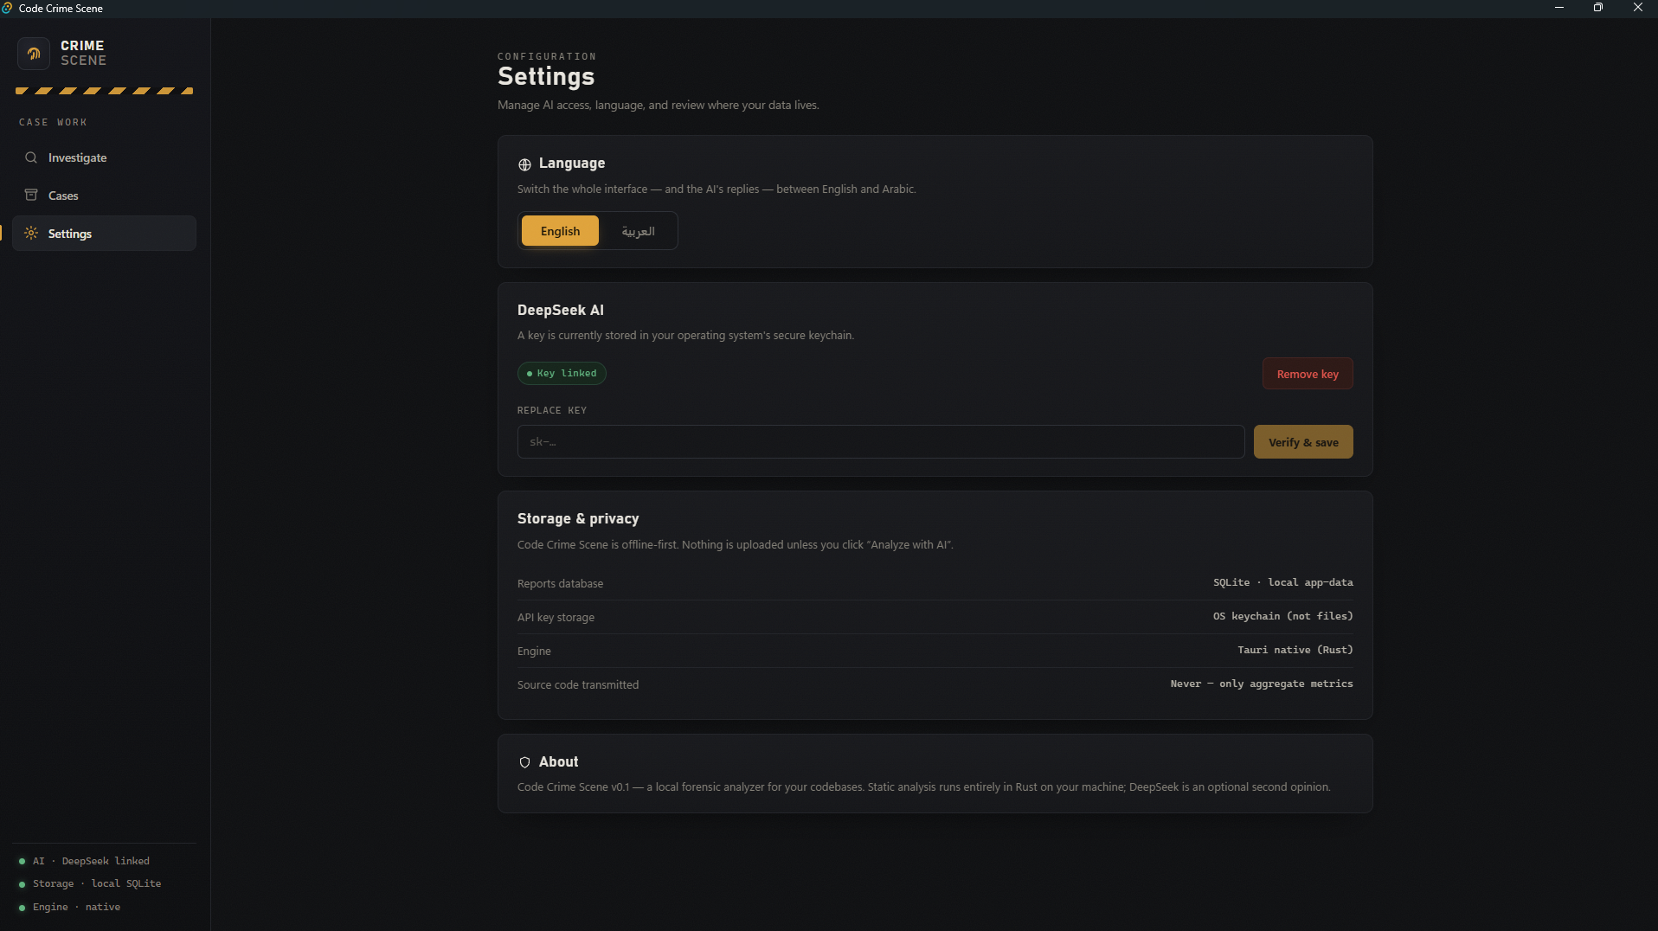Click the Cases archive box icon

pos(31,195)
